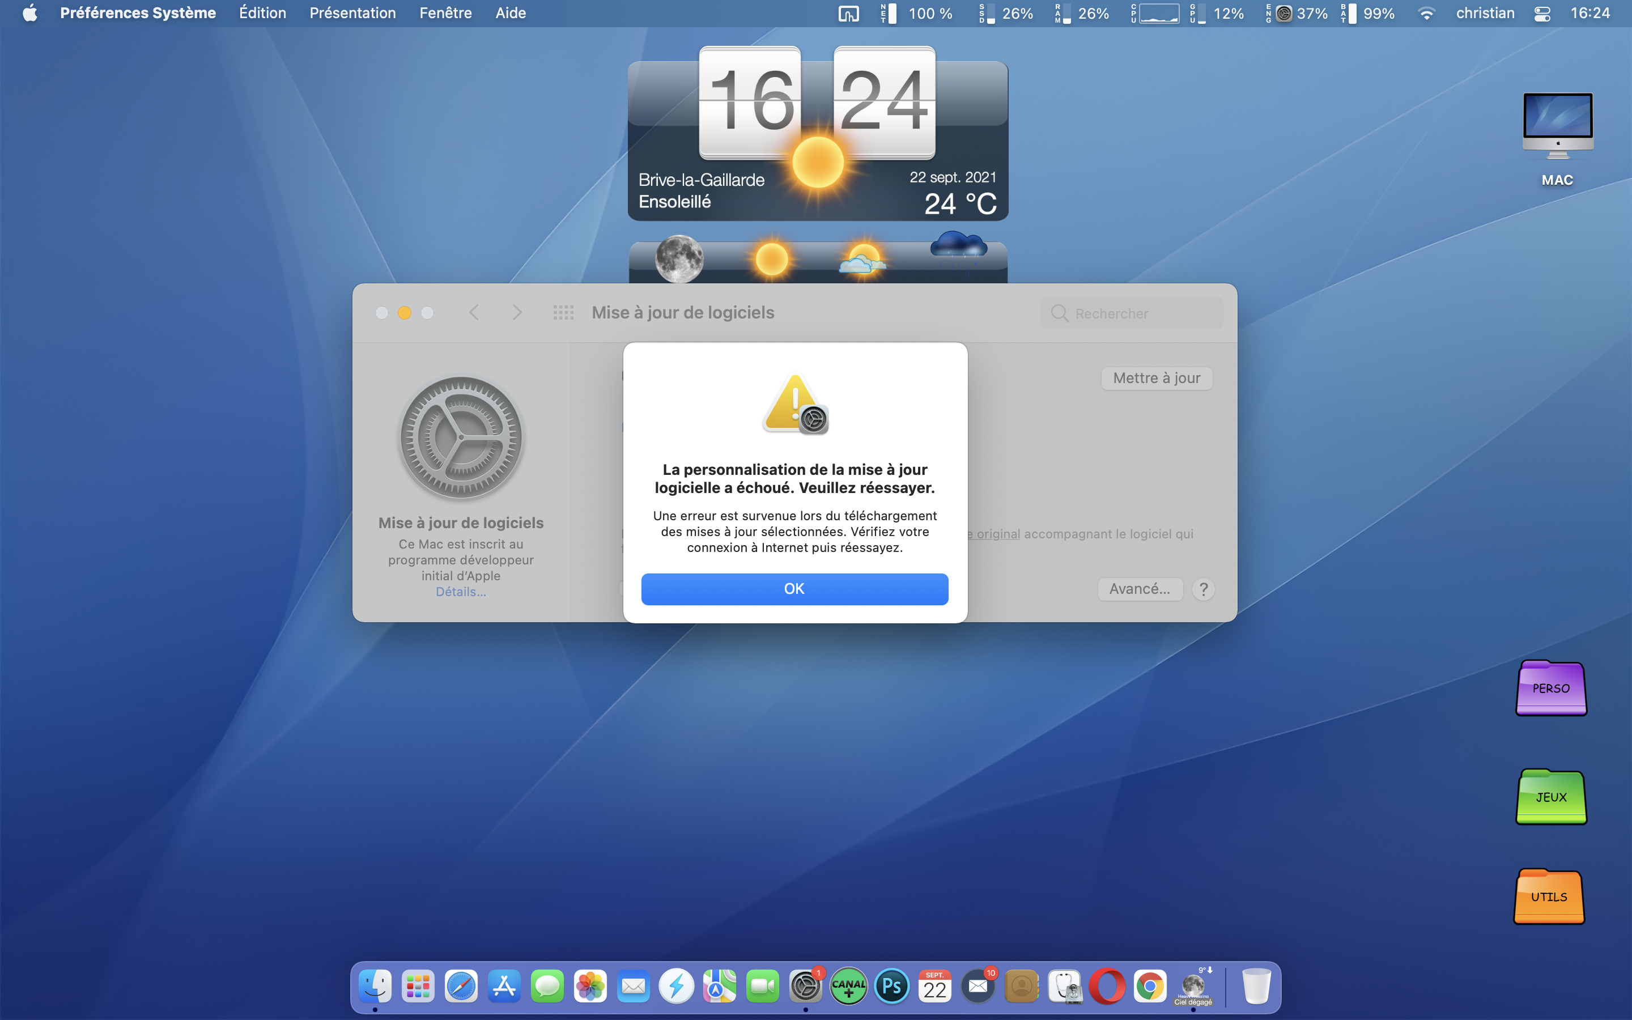Open the Présentation menu
This screenshot has width=1632, height=1020.
(x=352, y=13)
